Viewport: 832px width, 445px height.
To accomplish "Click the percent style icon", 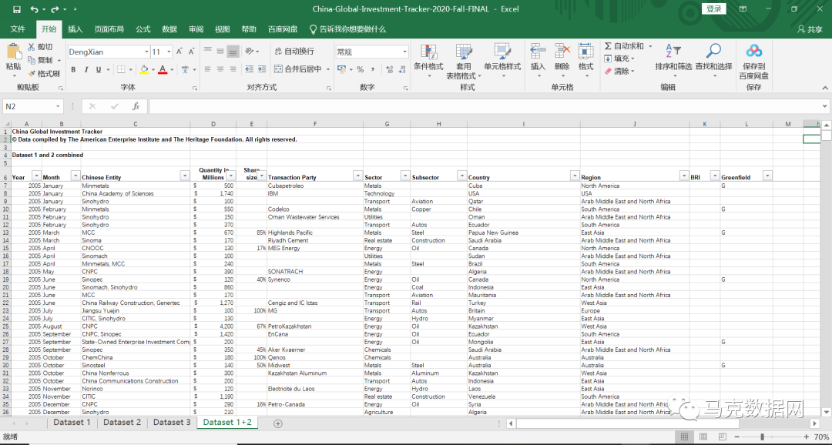I will click(361, 69).
